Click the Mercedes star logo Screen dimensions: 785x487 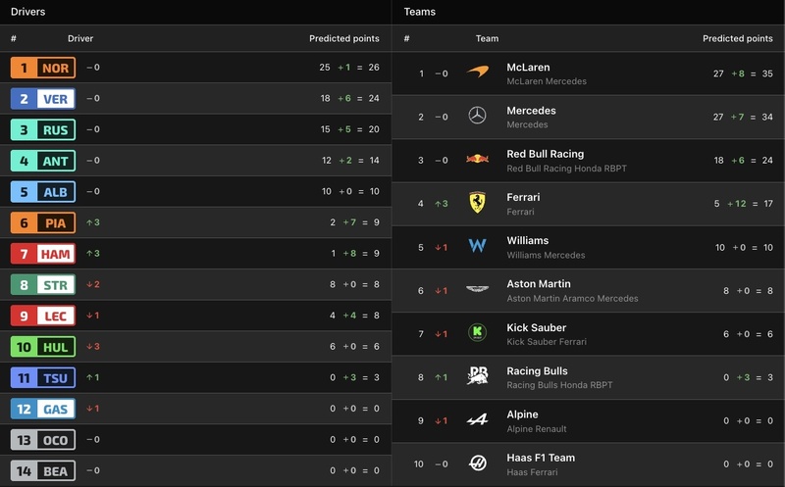coord(477,117)
